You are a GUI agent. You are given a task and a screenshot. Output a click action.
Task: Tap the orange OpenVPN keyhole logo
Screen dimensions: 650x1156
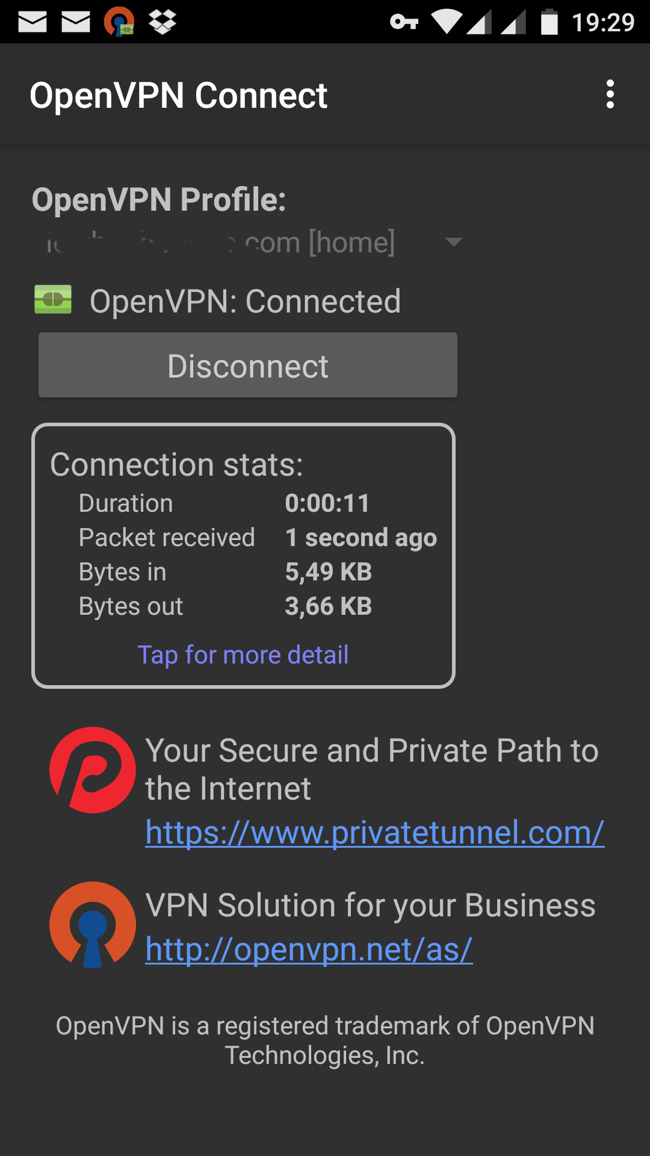[93, 925]
